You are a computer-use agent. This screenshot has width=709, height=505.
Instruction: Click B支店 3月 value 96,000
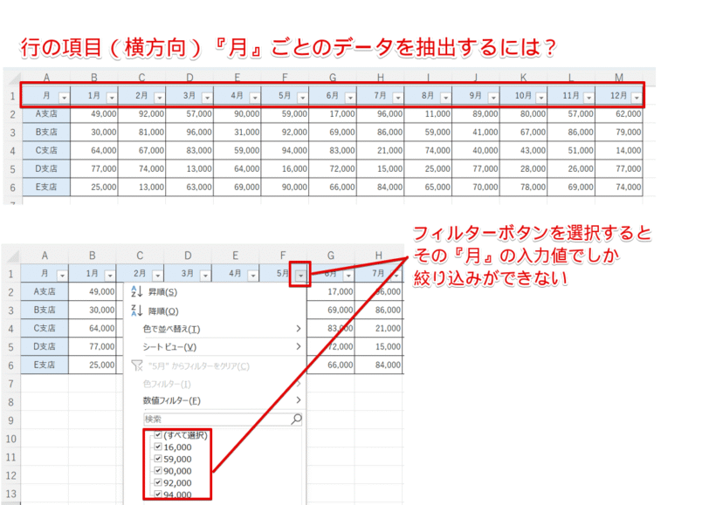pos(190,132)
